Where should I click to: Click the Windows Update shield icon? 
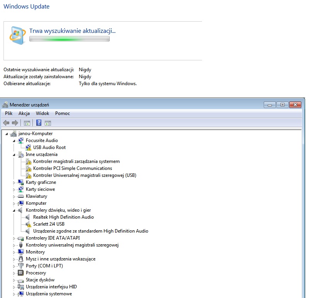click(17, 36)
